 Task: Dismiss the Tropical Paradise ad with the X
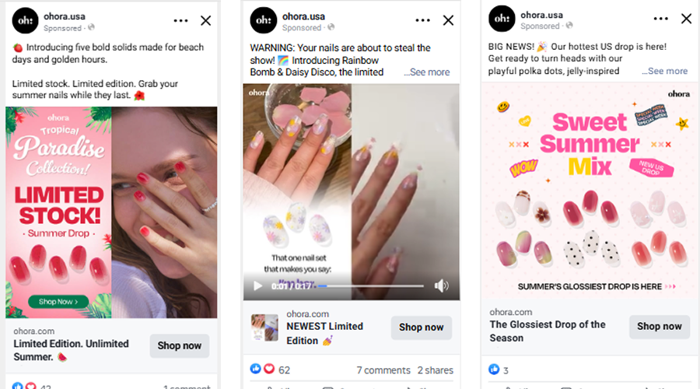point(205,21)
